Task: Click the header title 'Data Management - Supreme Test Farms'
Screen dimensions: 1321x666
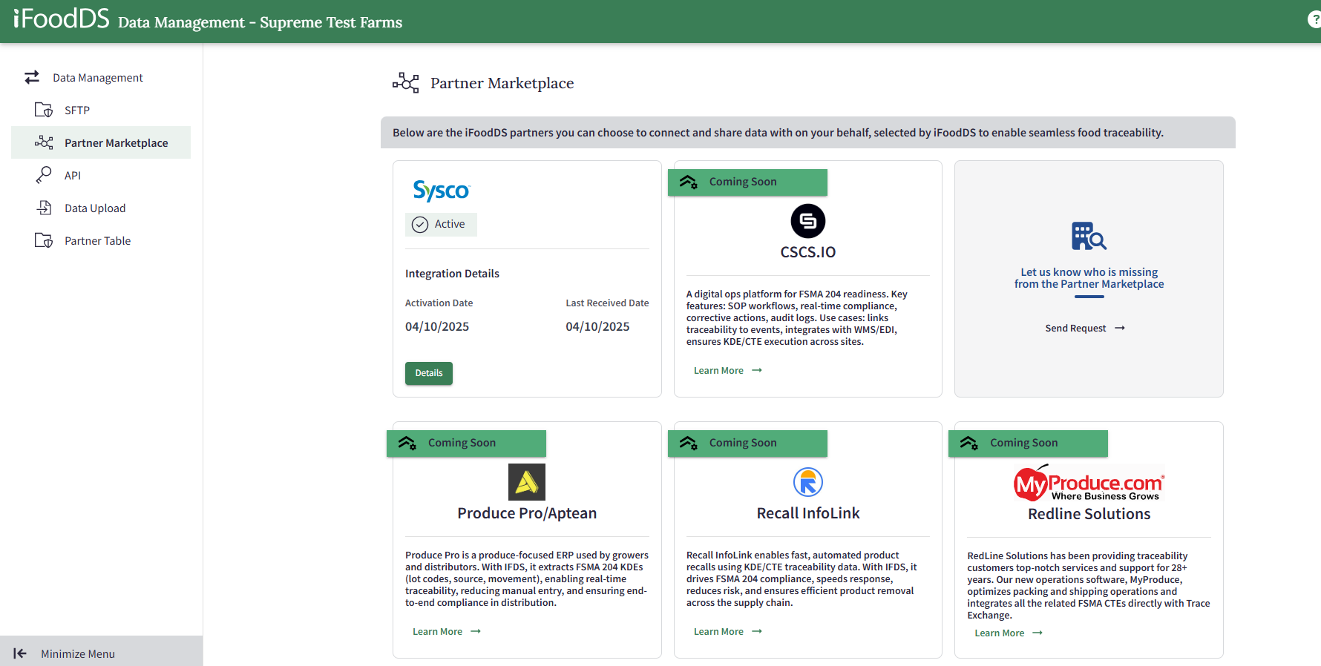Action: (x=260, y=22)
